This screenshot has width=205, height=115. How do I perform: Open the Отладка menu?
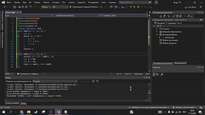[56, 2]
